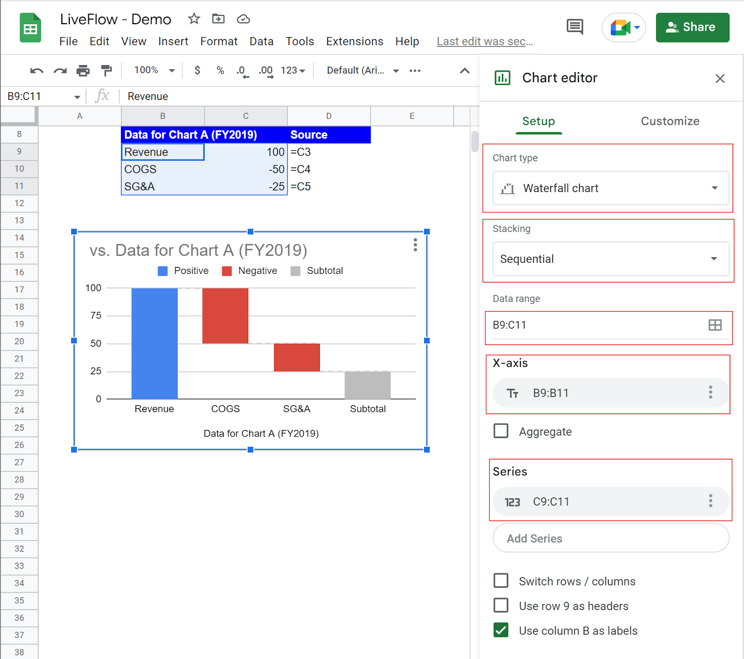Click the vertical sheet scrollbar thumb
The width and height of the screenshot is (744, 659).
(x=475, y=141)
